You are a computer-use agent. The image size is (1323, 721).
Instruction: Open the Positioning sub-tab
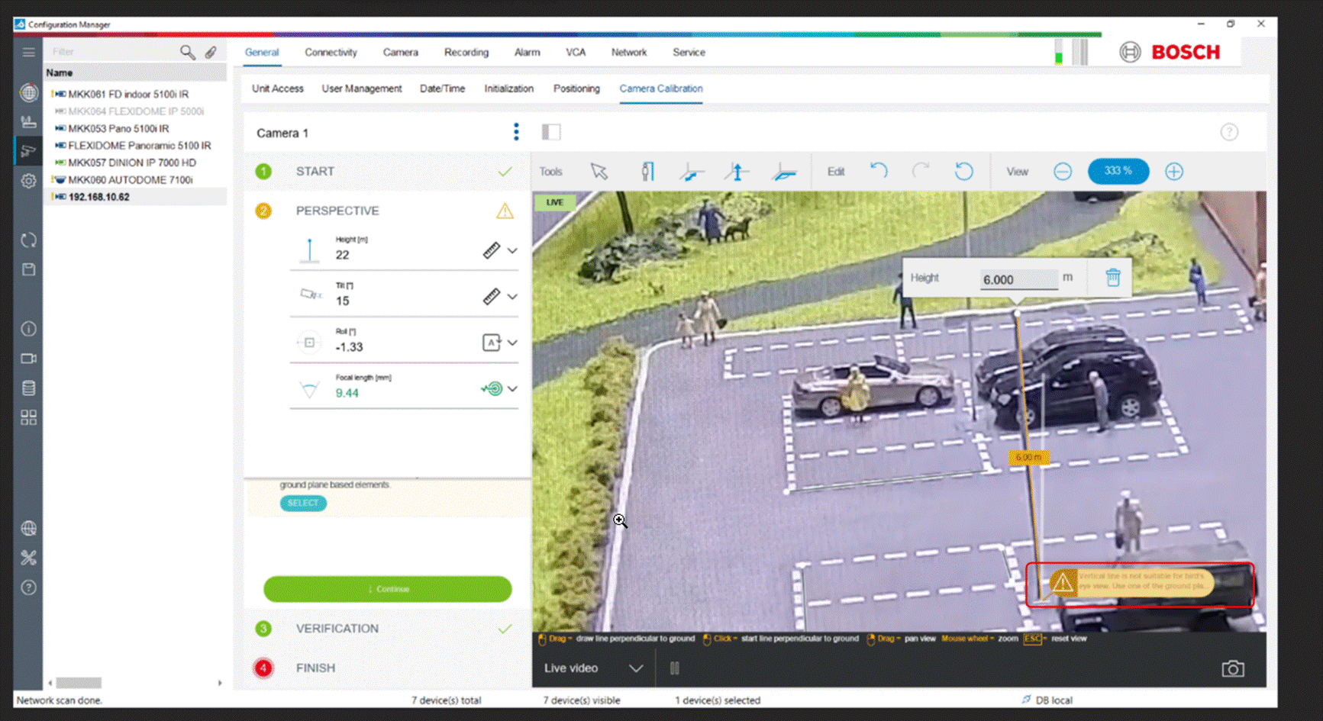coord(576,89)
